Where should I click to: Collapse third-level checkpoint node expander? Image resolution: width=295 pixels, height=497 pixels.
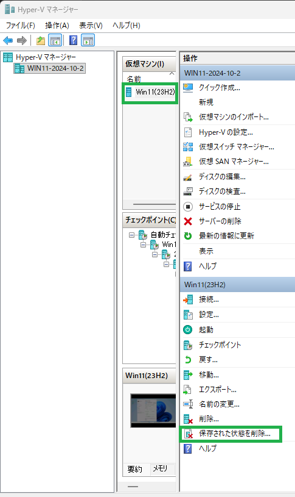(154, 254)
